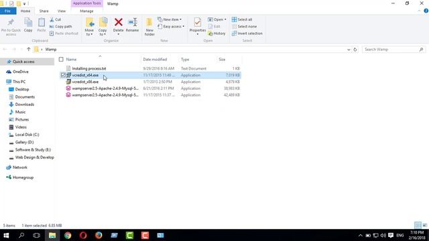Click Select all in ribbon
The width and height of the screenshot is (429, 241).
click(x=242, y=19)
